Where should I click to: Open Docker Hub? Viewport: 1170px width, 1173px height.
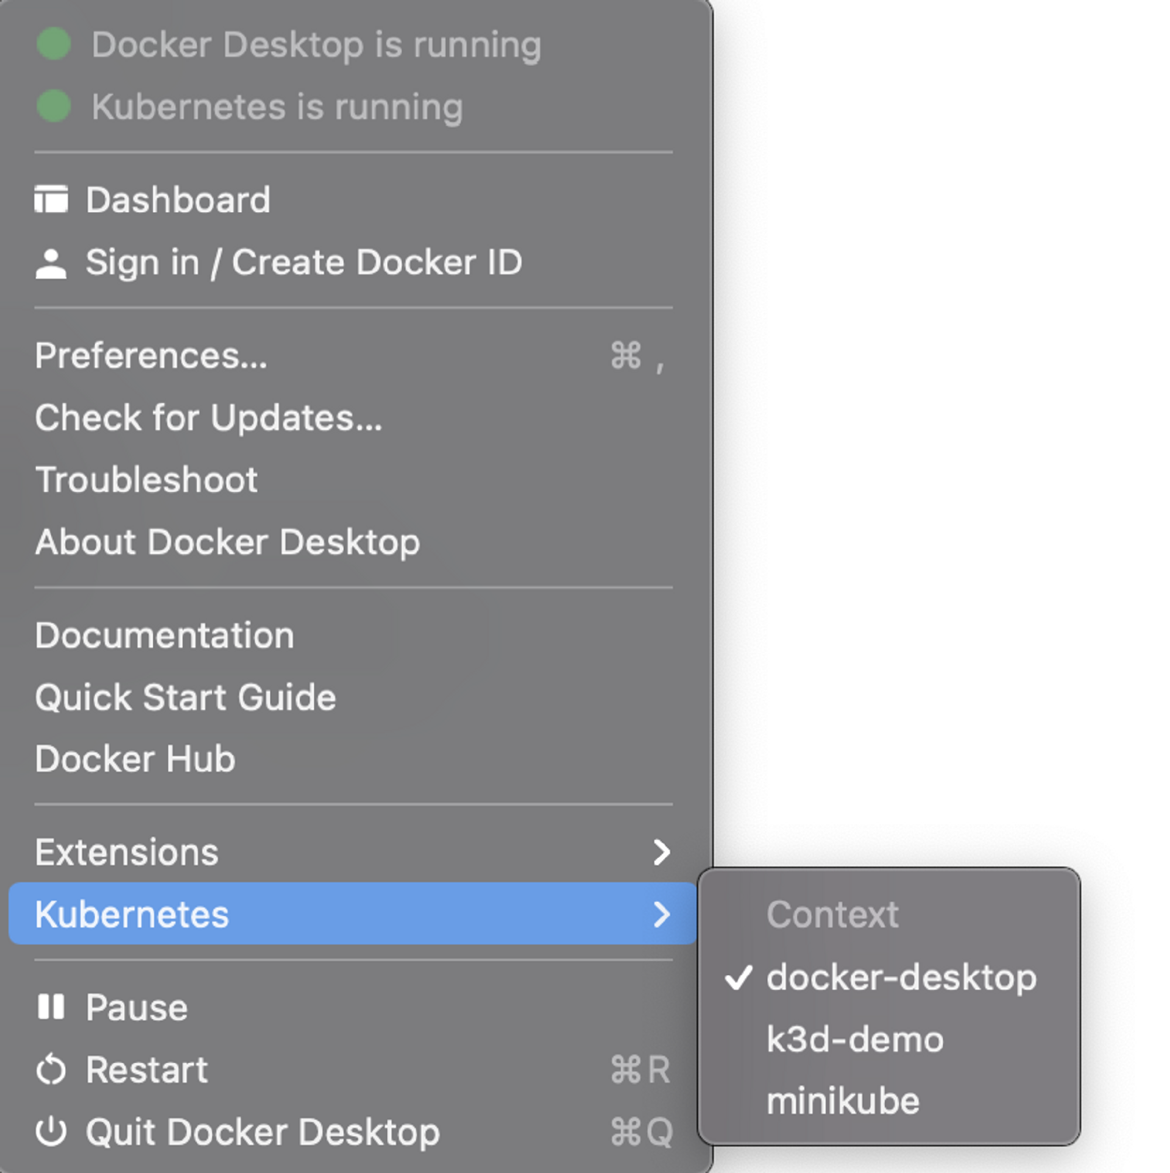135,759
